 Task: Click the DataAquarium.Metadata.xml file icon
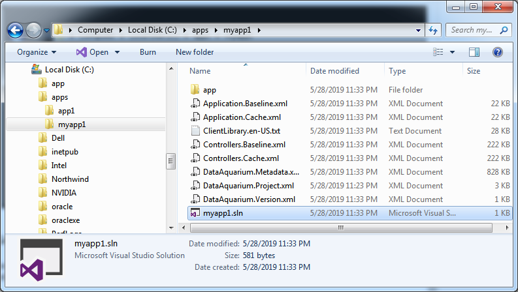195,171
